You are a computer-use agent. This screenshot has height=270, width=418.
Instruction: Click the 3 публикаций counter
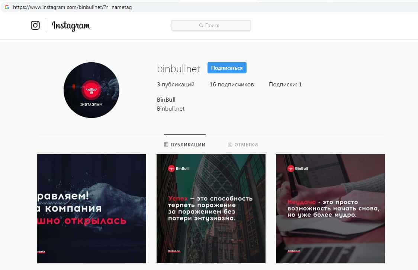pyautogui.click(x=176, y=85)
